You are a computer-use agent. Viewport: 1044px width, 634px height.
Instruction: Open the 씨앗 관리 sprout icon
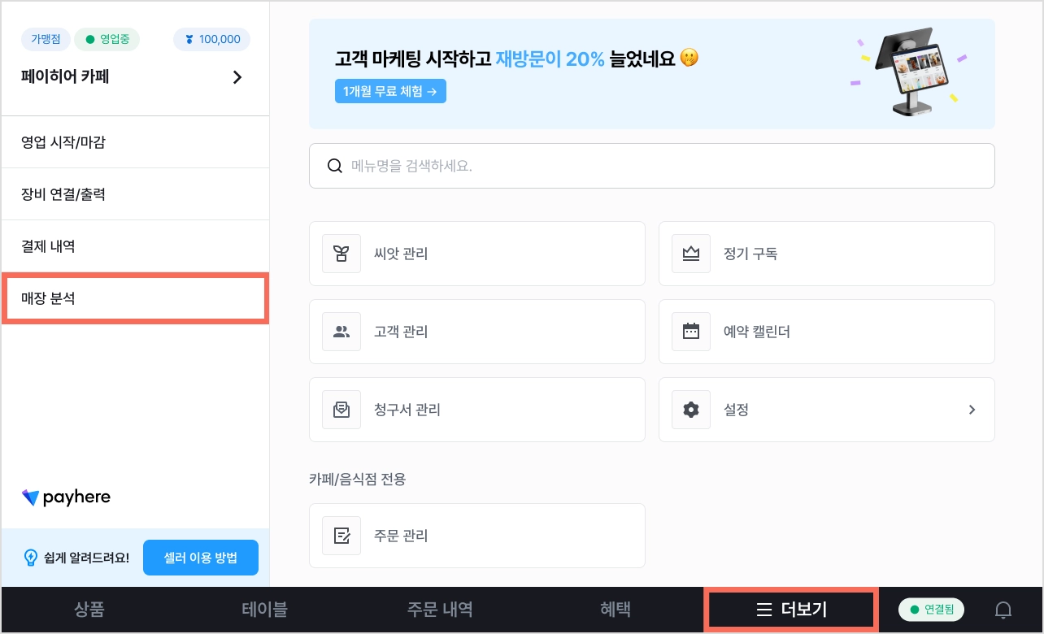click(341, 254)
